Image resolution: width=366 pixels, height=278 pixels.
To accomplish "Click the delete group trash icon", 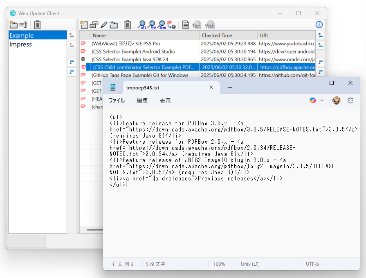I will (x=37, y=25).
